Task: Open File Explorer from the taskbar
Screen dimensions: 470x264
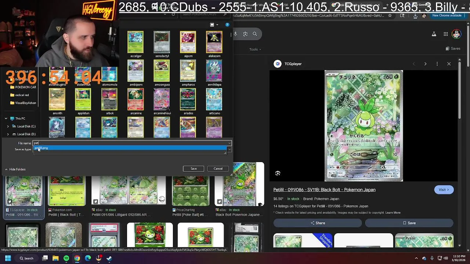Action: 55,258
